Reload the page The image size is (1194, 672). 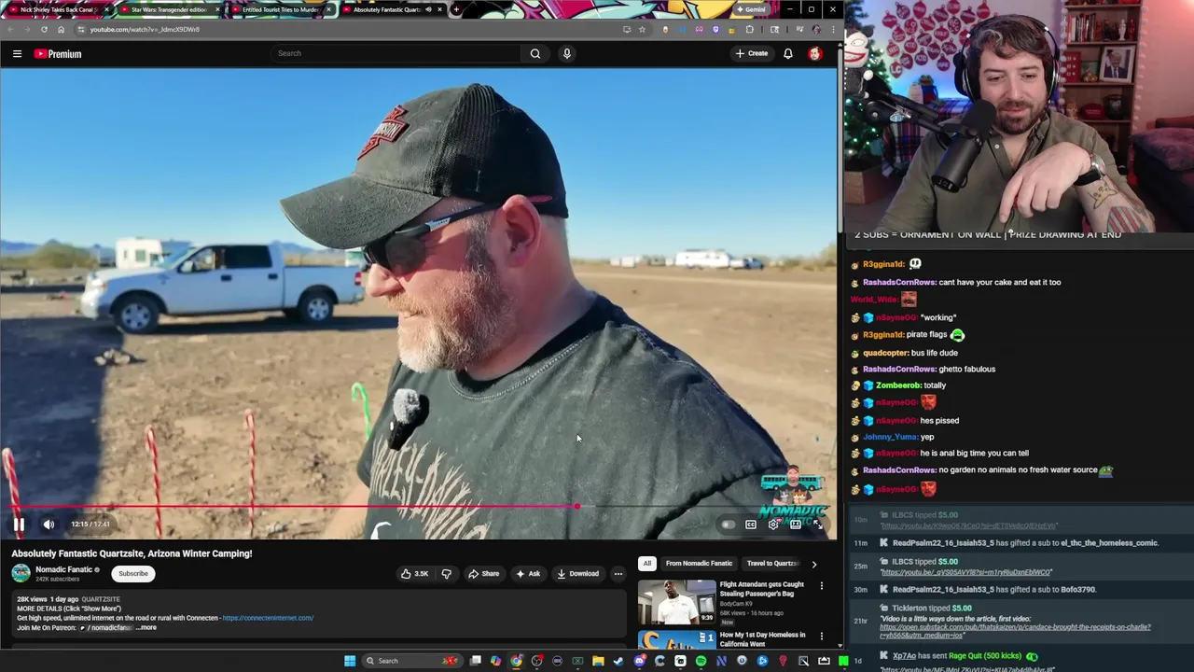click(x=44, y=29)
